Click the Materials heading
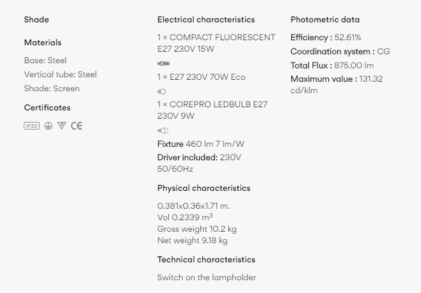This screenshot has height=293, width=421. (43, 43)
